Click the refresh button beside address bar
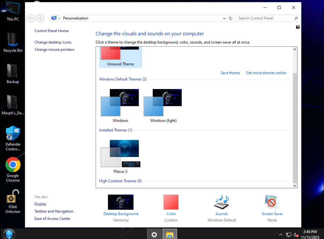 point(230,18)
